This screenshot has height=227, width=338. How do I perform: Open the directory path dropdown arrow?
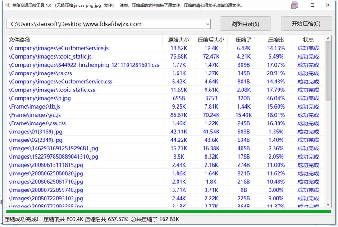[x=208, y=24]
